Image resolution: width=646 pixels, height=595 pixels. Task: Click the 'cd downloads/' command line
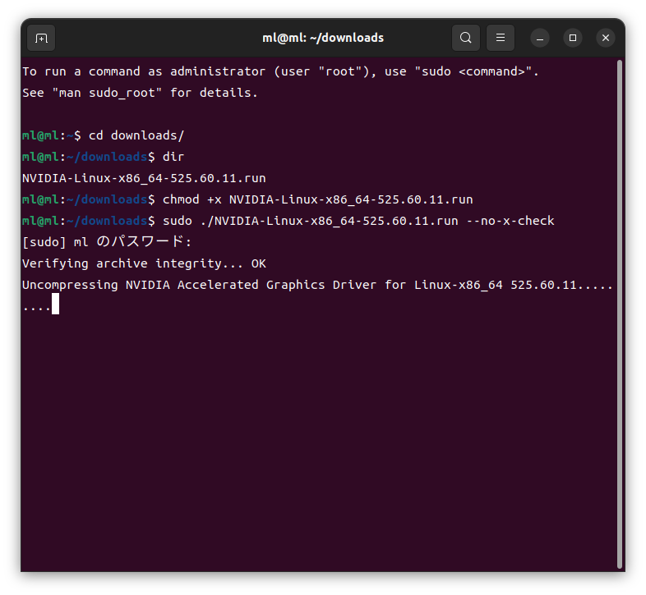103,135
